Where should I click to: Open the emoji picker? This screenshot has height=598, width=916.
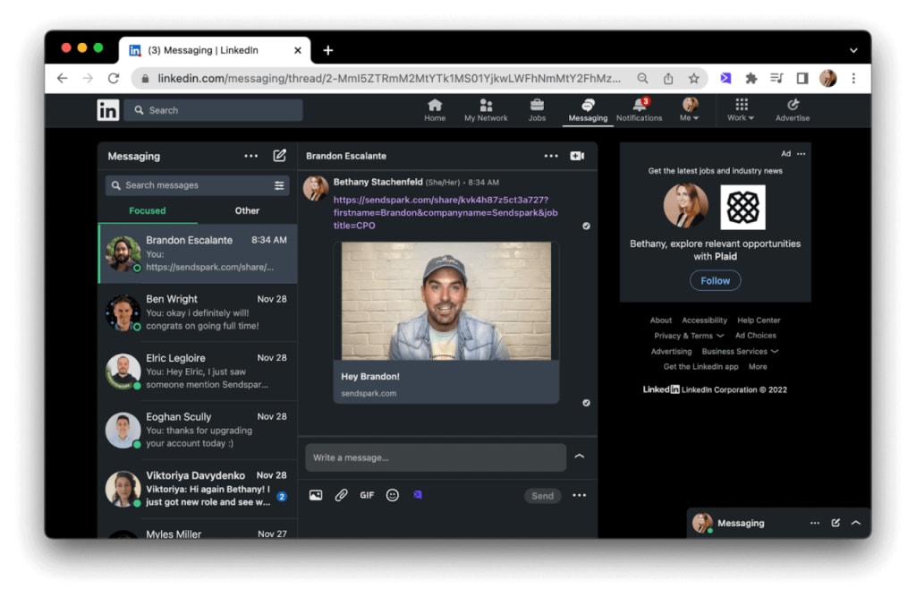point(393,496)
